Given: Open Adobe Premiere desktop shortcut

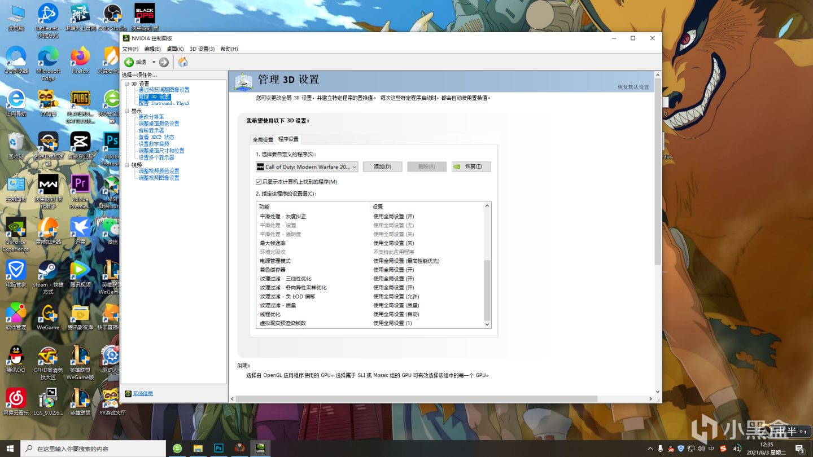Looking at the screenshot, I should 80,192.
